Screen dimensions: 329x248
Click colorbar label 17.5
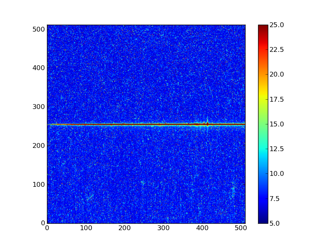coord(277,99)
